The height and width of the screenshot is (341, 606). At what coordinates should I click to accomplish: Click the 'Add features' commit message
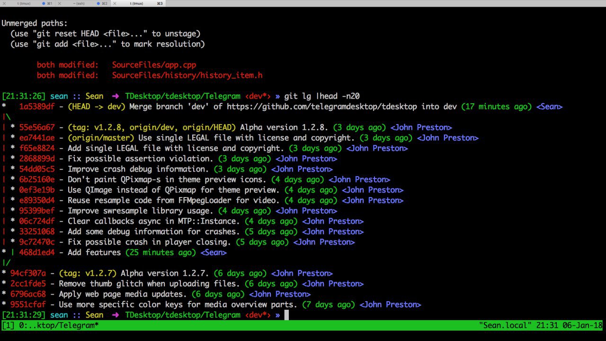pyautogui.click(x=94, y=252)
